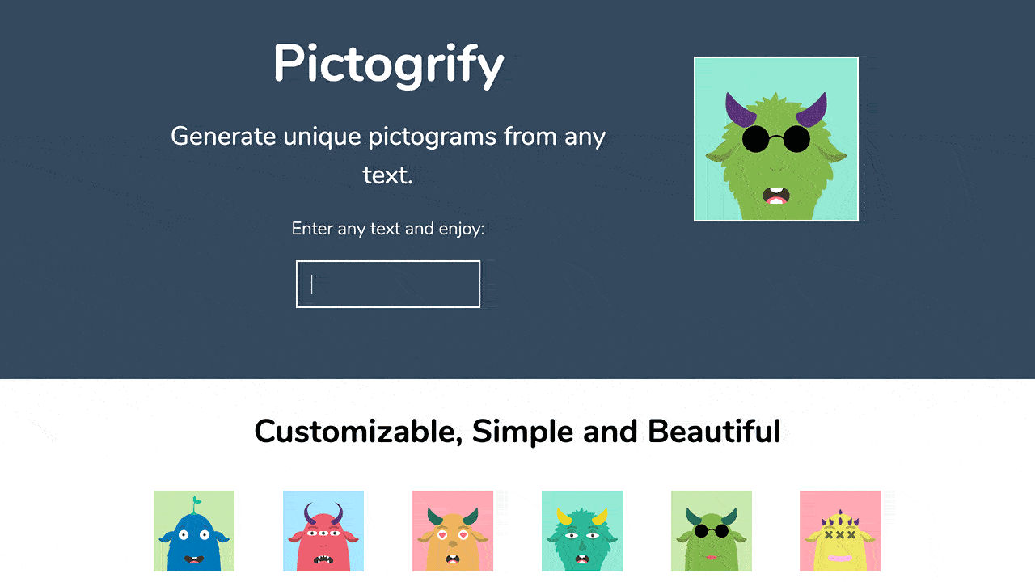Click the green sprout on blue monster's head
This screenshot has height=582, width=1035.
(194, 503)
